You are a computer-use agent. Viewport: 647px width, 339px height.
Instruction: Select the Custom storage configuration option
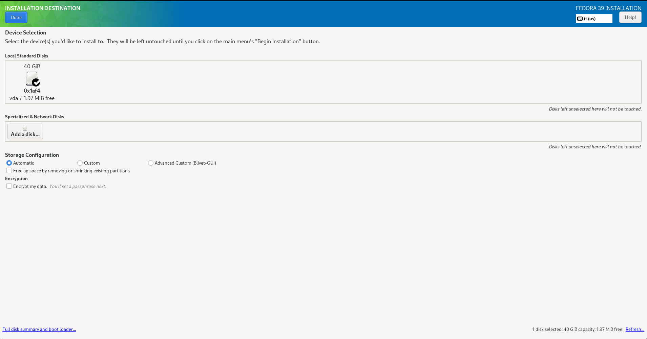pos(80,163)
